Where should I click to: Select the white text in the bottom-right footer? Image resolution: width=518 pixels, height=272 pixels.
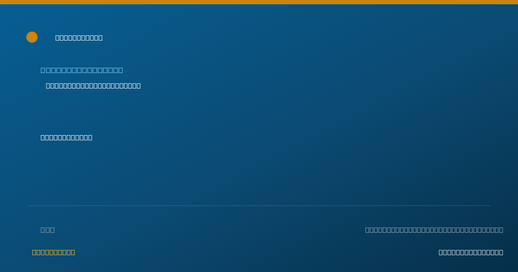pos(471,252)
